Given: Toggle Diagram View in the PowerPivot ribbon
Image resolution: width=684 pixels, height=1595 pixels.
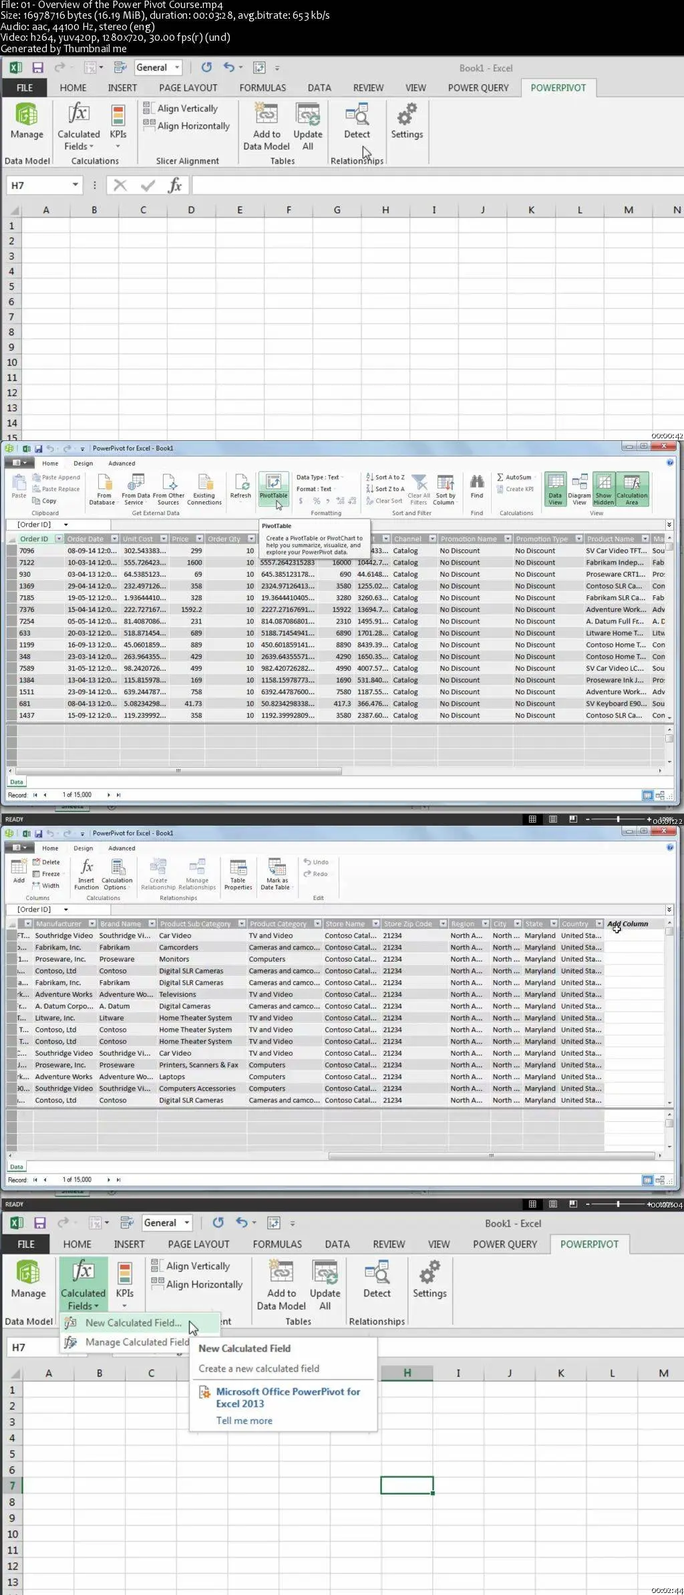Looking at the screenshot, I should pyautogui.click(x=579, y=489).
